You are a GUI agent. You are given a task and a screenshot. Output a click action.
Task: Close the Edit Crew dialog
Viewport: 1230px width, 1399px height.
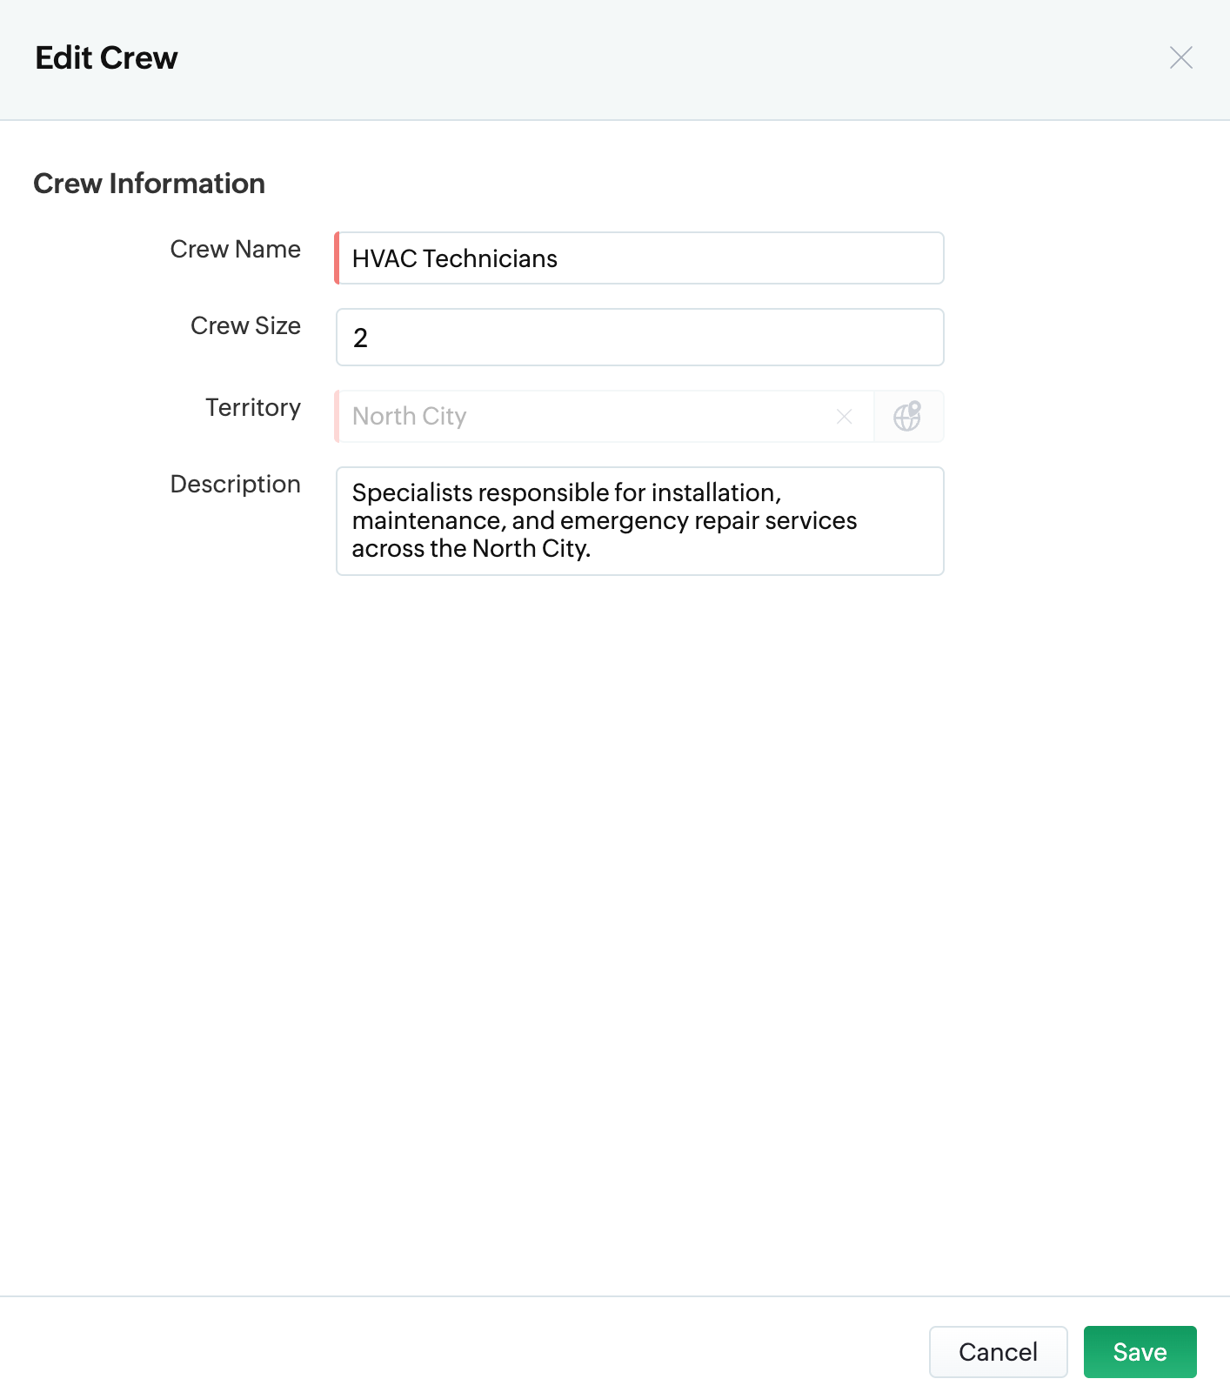click(1180, 57)
